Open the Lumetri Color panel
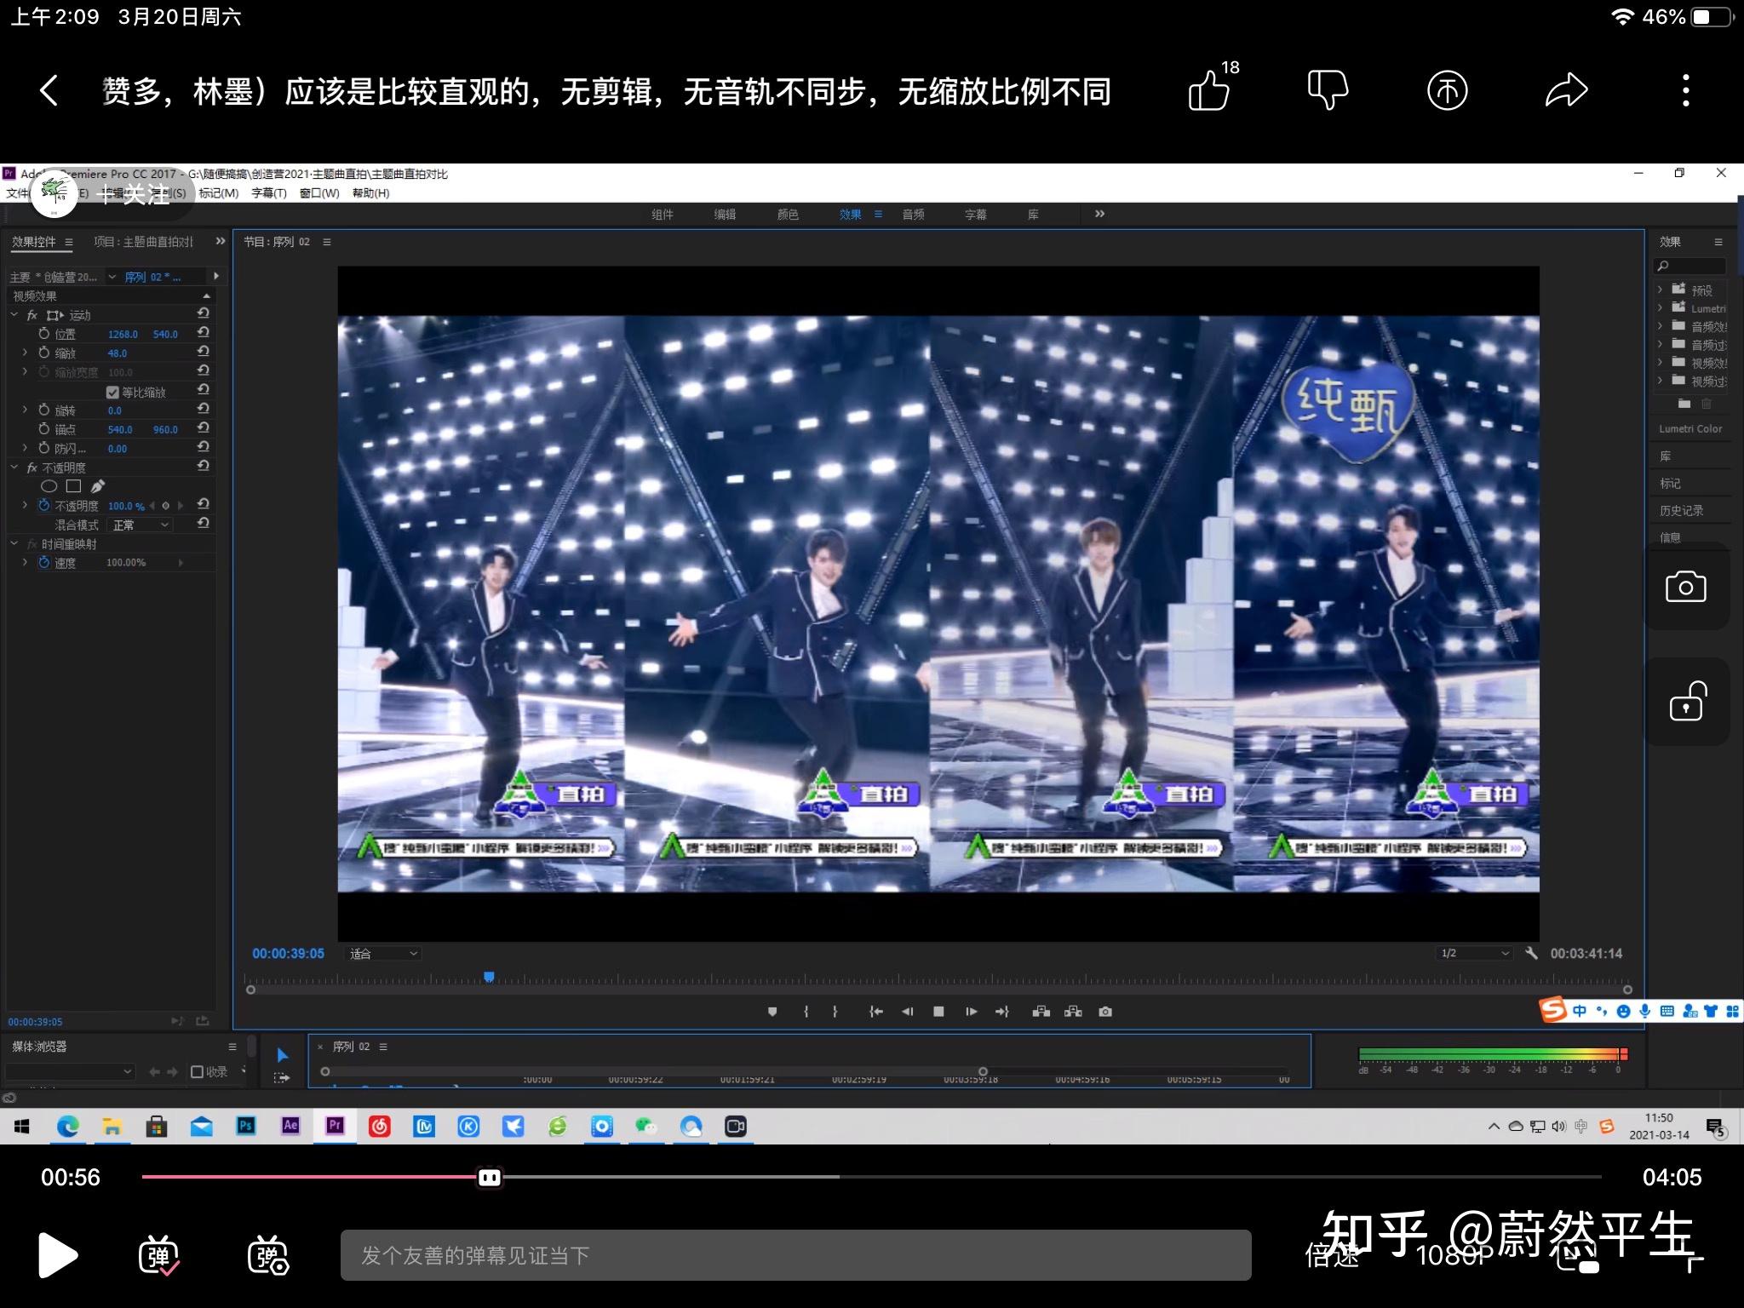This screenshot has width=1744, height=1308. pos(1690,428)
